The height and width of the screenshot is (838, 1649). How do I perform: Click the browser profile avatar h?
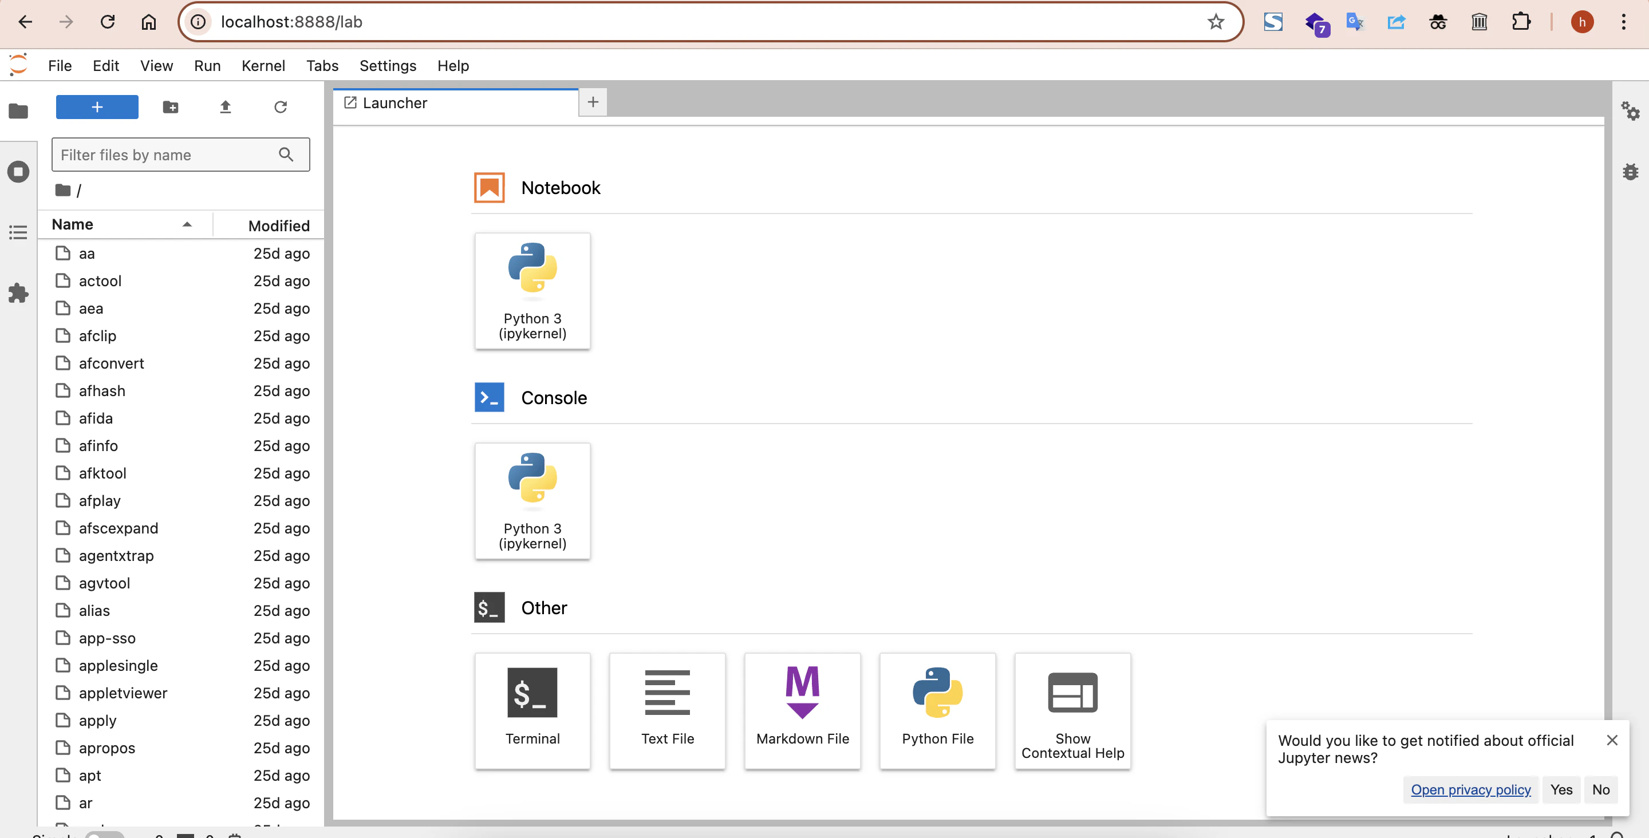coord(1582,22)
